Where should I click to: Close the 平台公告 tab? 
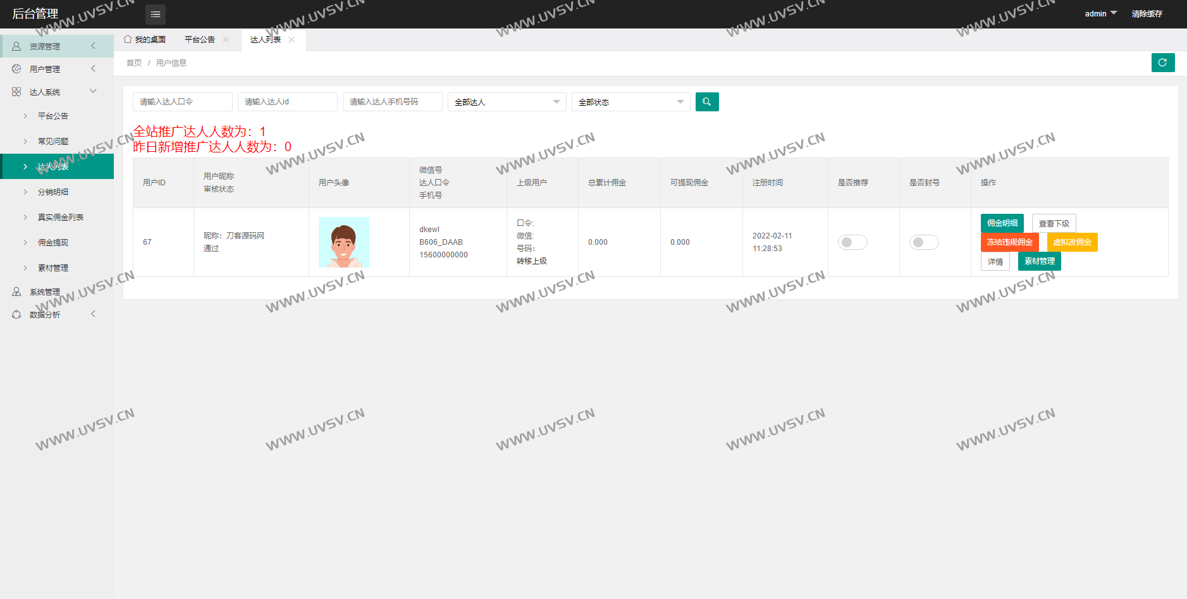tap(226, 39)
